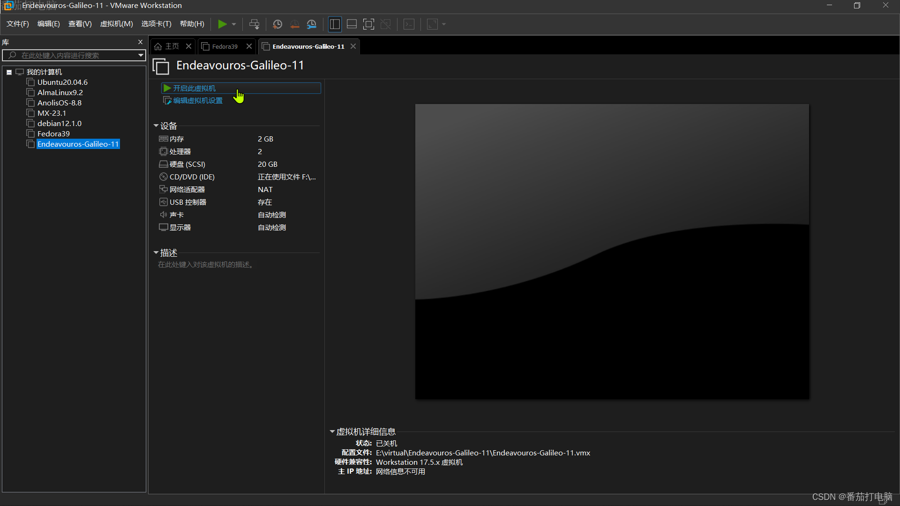Open the USB 控制器 device entry

click(182, 202)
